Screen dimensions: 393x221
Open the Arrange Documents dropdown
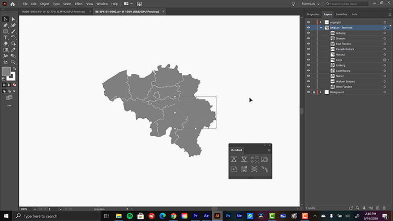[x=128, y=4]
